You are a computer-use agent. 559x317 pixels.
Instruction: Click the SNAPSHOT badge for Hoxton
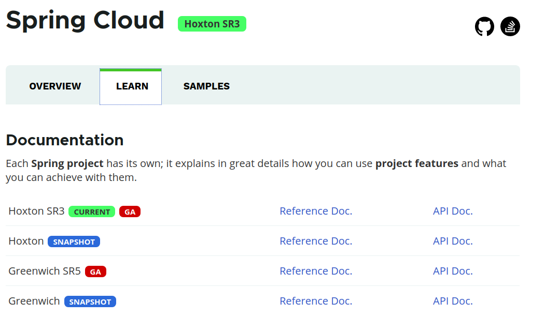click(74, 241)
